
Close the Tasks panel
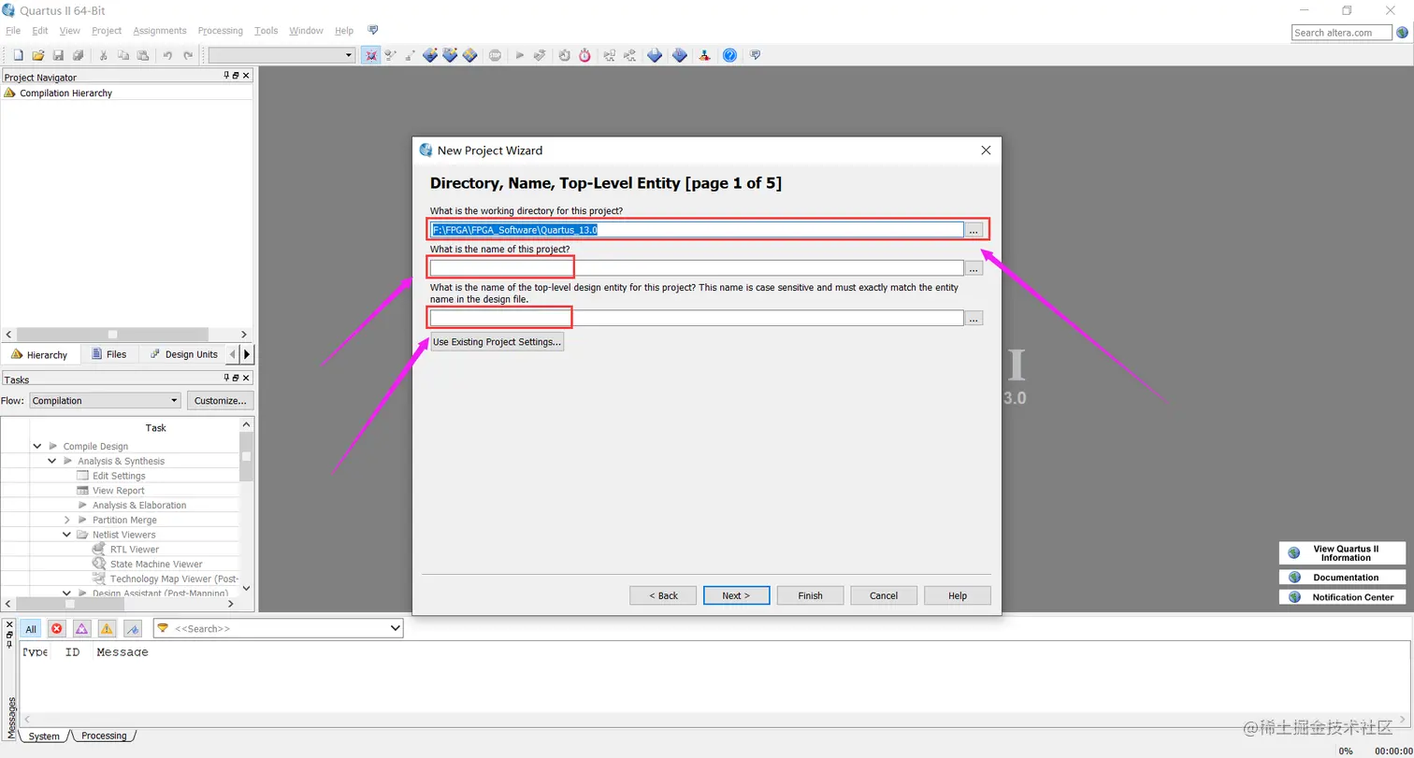pos(246,379)
